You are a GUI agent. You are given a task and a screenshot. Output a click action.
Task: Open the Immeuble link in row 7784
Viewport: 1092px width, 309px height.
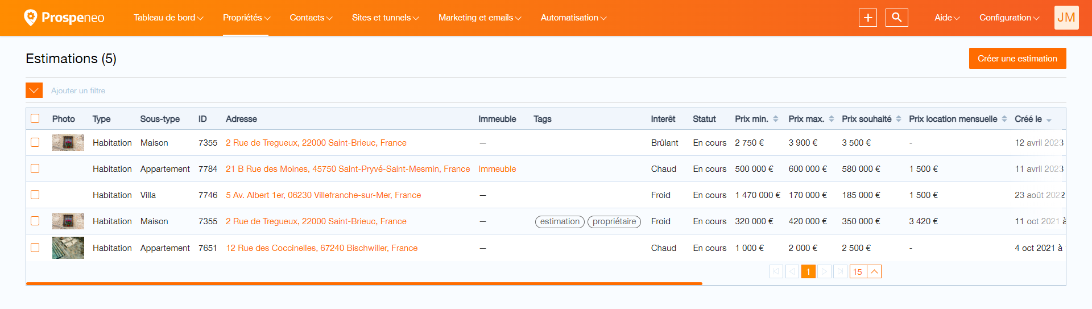click(497, 169)
